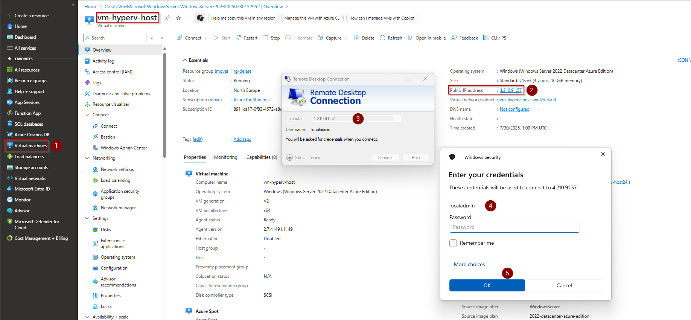Click the resource menu Search box
Screen dimensions: 691x320
point(115,38)
